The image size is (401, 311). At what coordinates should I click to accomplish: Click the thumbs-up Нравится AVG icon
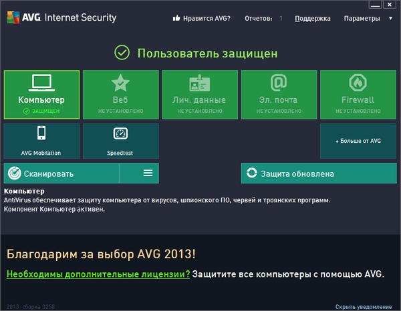coord(176,19)
